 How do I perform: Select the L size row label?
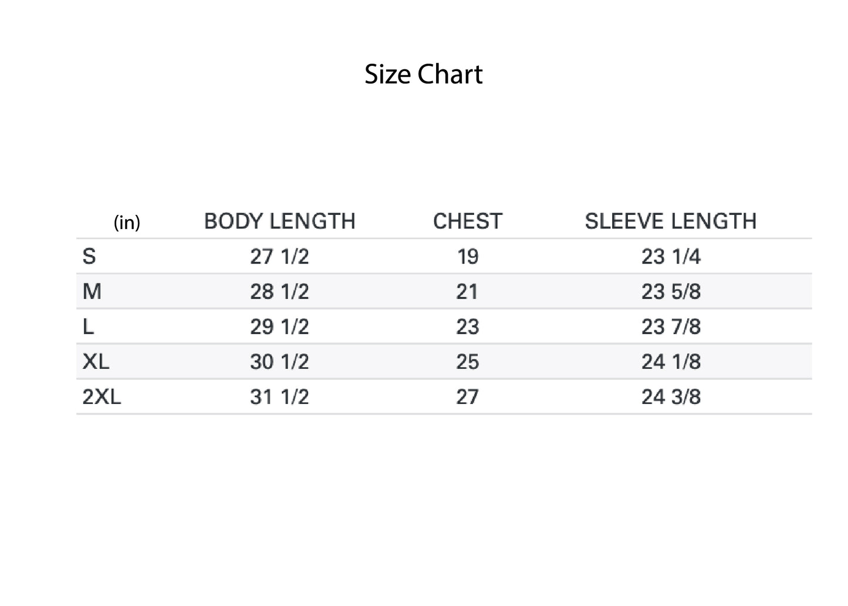(x=88, y=326)
